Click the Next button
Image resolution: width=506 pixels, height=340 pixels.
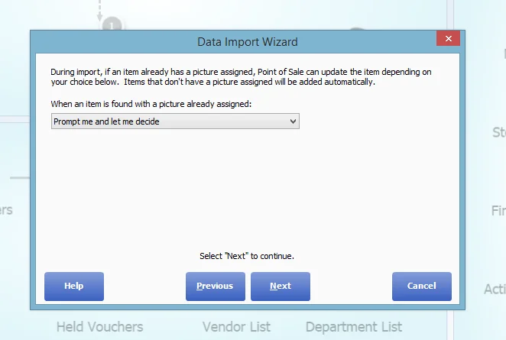click(x=281, y=286)
